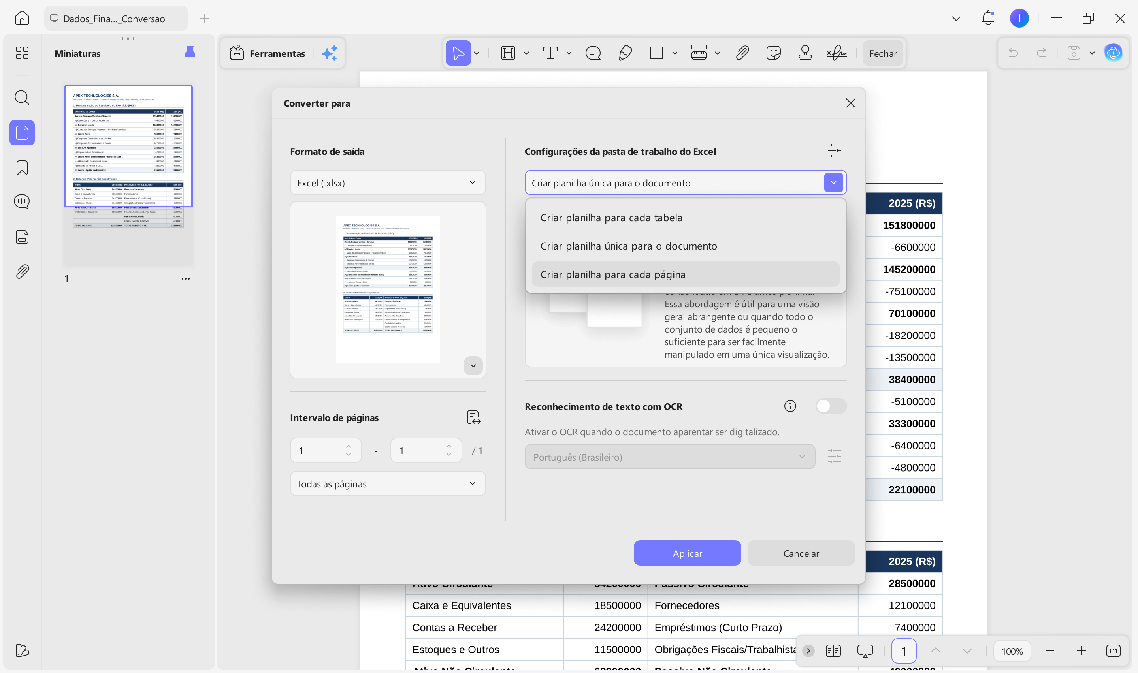This screenshot has width=1138, height=673.
Task: Open the title bar chevron dropdown
Action: click(956, 18)
